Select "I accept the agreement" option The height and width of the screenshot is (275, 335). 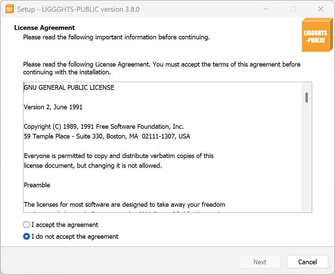tap(27, 225)
